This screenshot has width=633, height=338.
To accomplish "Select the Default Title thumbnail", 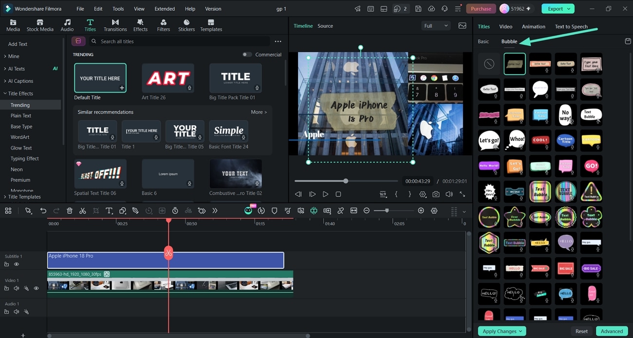I will point(100,78).
